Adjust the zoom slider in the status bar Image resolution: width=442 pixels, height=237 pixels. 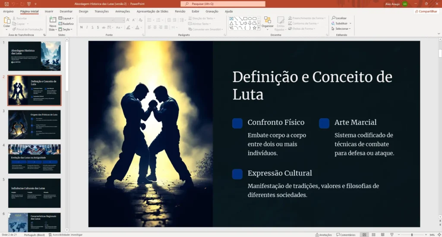[412, 235]
